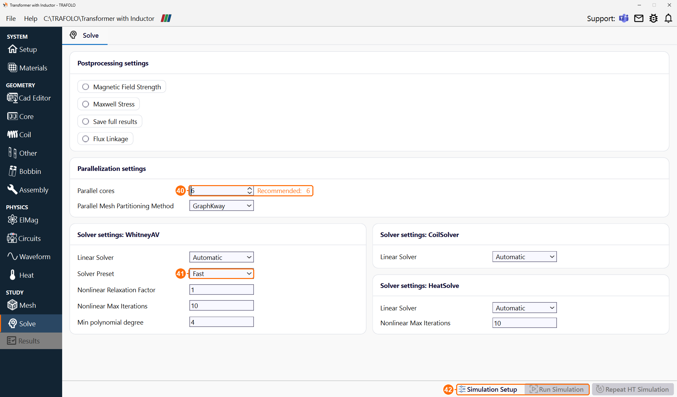Open the Solver Preset dropdown
The height and width of the screenshot is (397, 677).
point(221,273)
